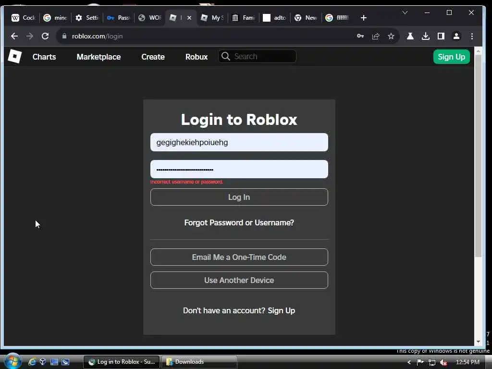Switch to the 'WOR' tab

150,18
